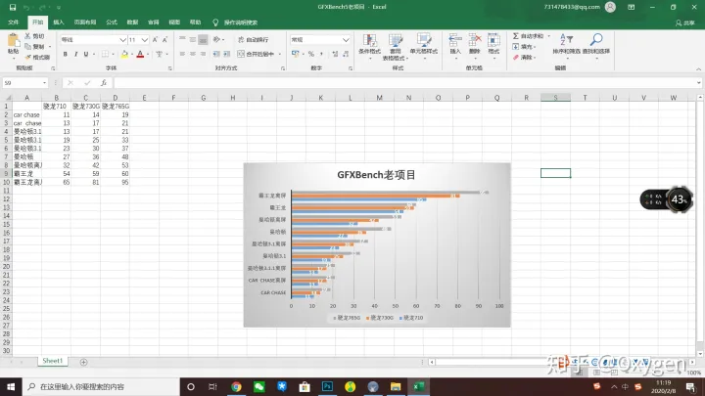This screenshot has height=396, width=705.
Task: Click the Insert Function fx icon
Action: [x=104, y=82]
